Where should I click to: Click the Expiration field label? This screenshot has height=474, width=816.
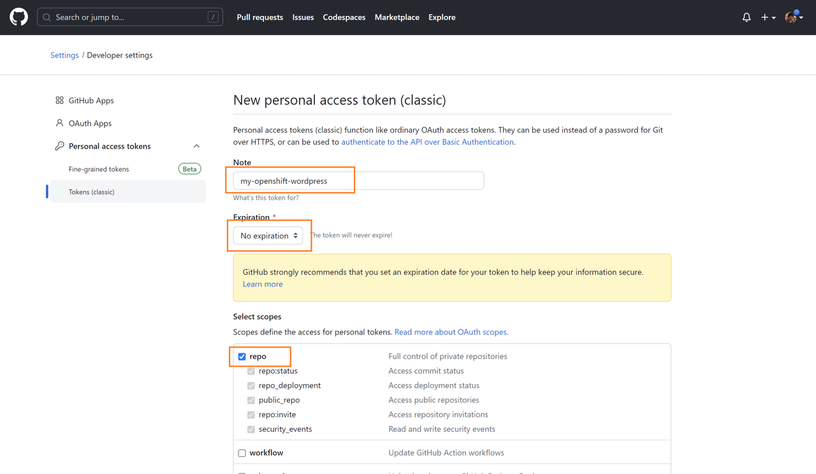coord(251,218)
